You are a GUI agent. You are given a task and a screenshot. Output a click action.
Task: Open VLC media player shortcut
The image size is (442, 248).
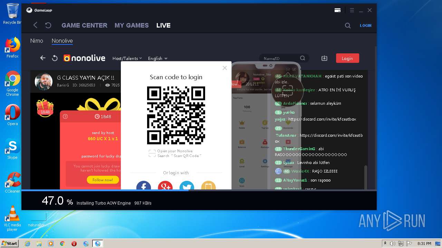(x=12, y=218)
